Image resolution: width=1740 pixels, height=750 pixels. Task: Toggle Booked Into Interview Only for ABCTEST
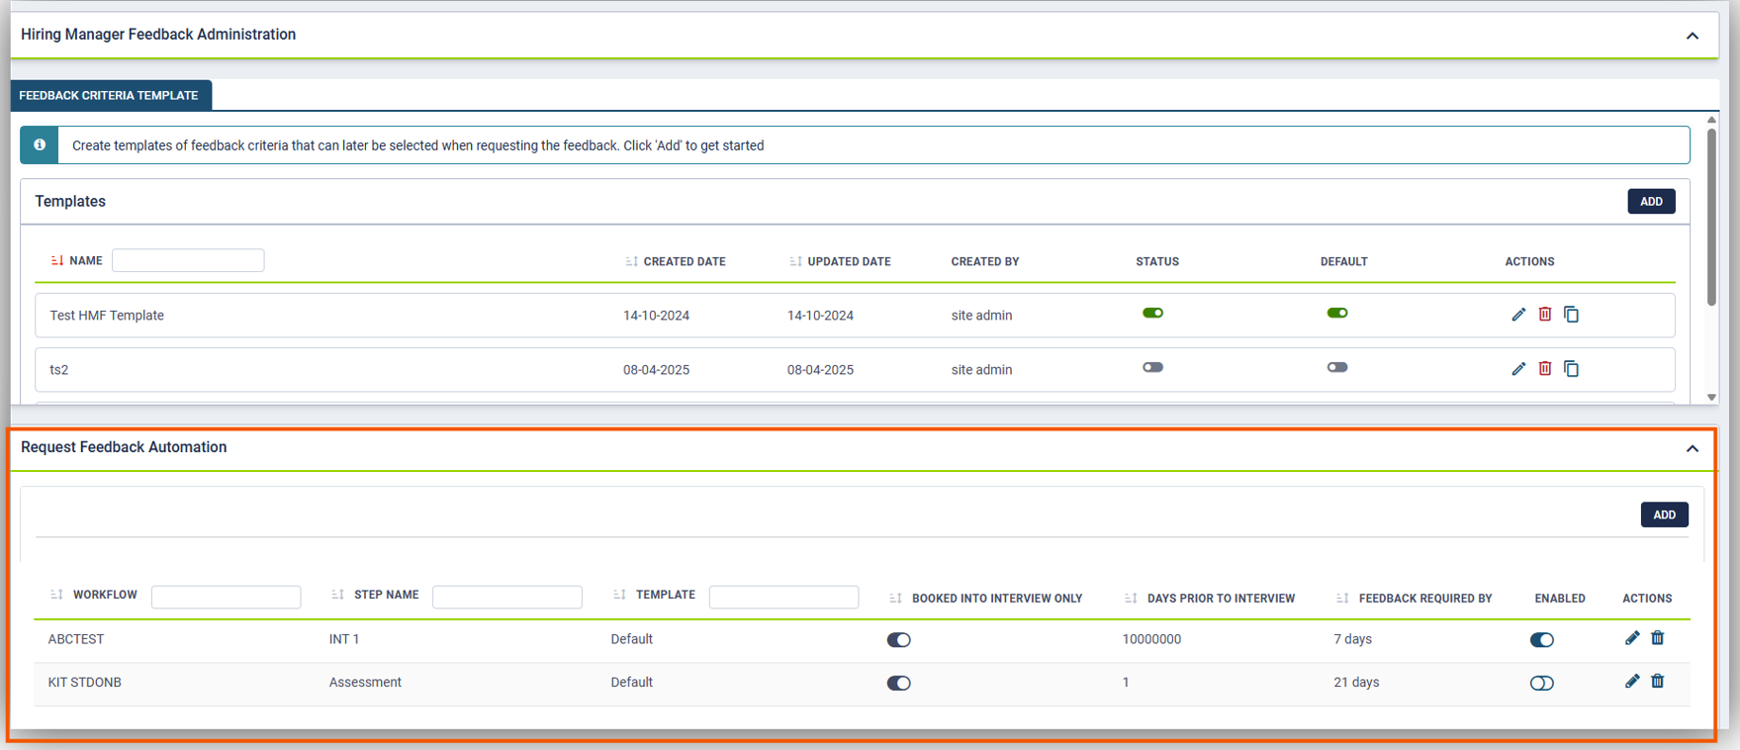tap(899, 640)
